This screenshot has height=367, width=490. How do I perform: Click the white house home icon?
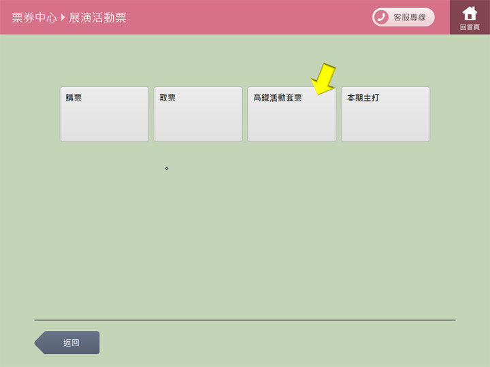(470, 13)
